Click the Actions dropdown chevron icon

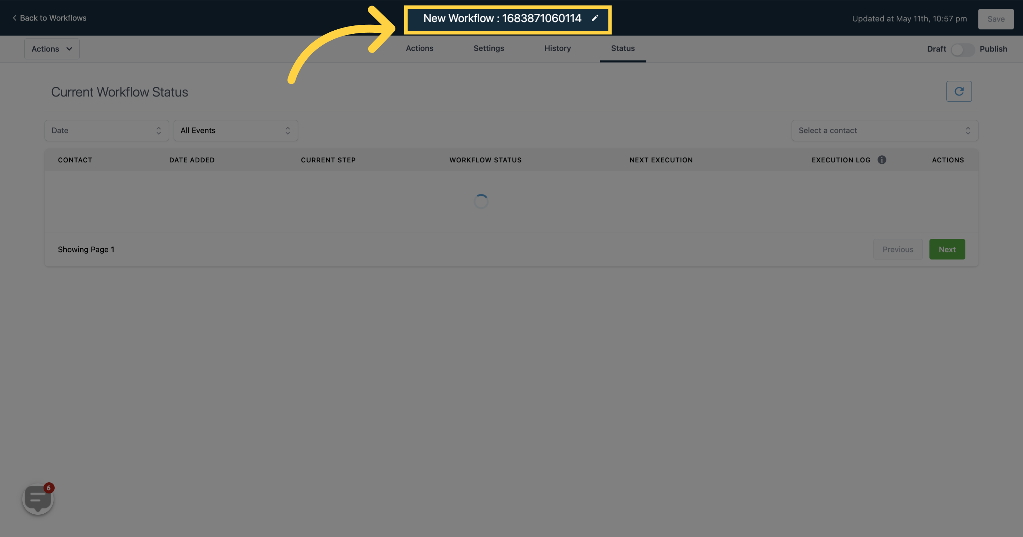[x=69, y=49]
